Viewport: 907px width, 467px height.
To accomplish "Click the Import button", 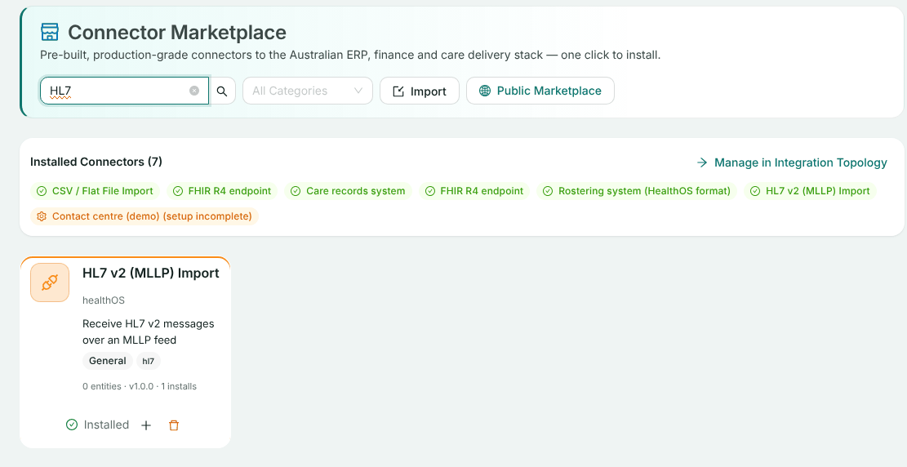I will (x=420, y=91).
